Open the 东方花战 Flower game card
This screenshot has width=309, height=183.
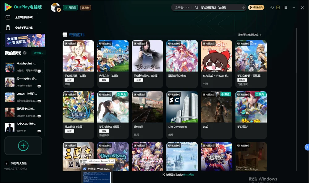pos(216,64)
